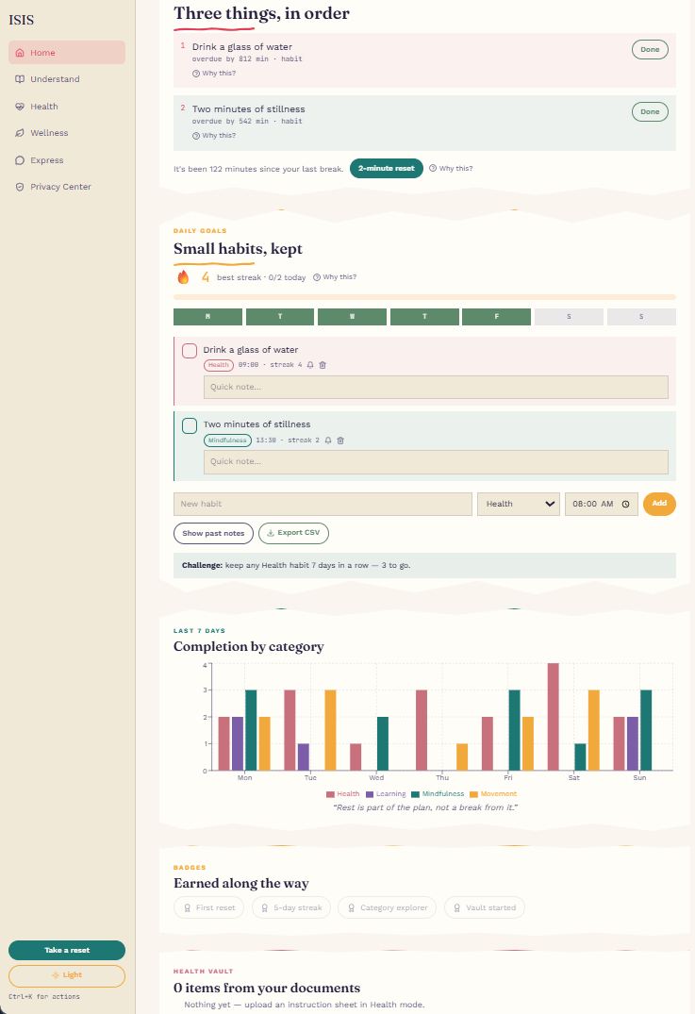Export habits as CSV

click(293, 534)
